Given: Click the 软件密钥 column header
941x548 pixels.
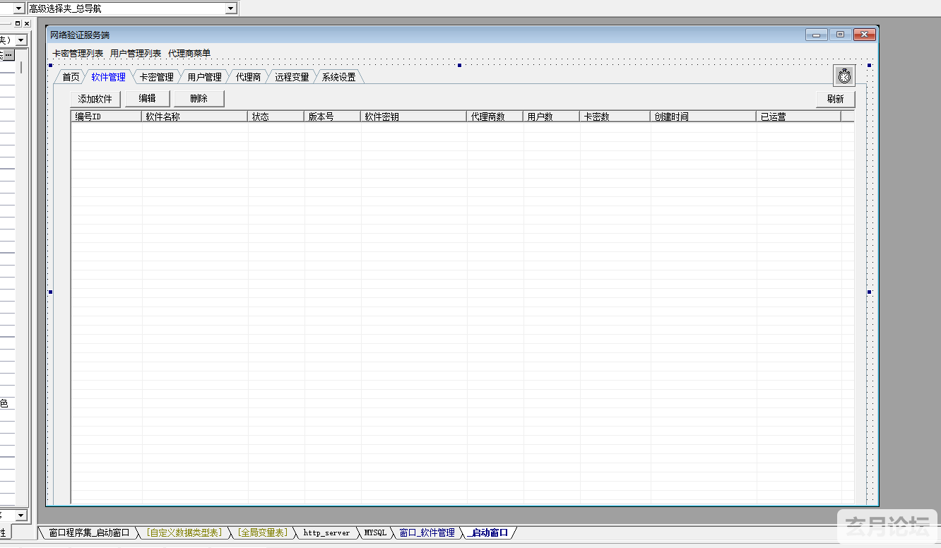Looking at the screenshot, I should coord(414,117).
